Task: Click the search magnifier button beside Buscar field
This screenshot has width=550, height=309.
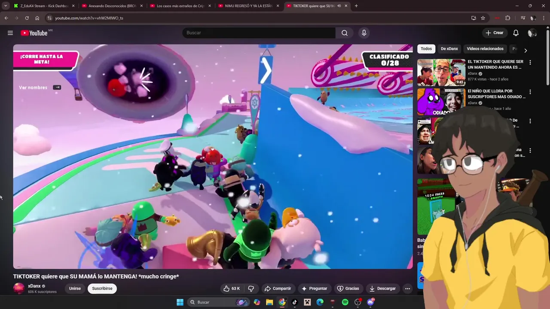Action: coord(345,33)
